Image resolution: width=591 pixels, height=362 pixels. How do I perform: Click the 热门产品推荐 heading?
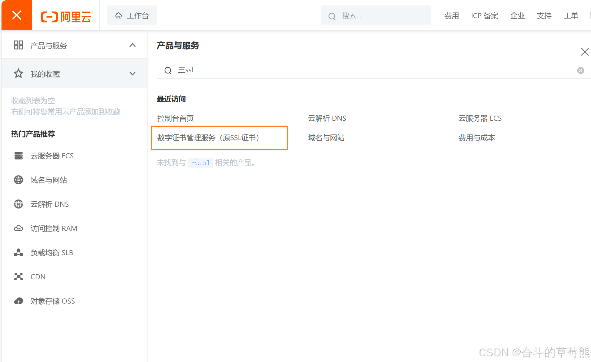(x=33, y=134)
